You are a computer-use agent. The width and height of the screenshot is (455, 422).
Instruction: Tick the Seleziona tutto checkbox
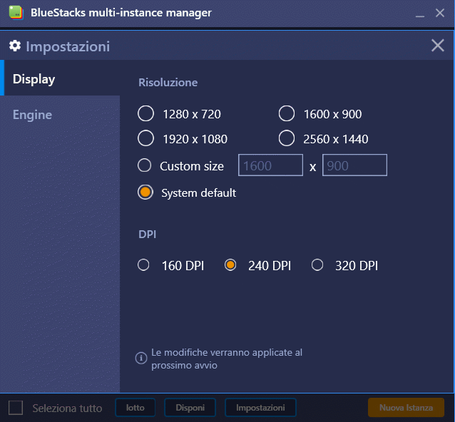(x=16, y=408)
